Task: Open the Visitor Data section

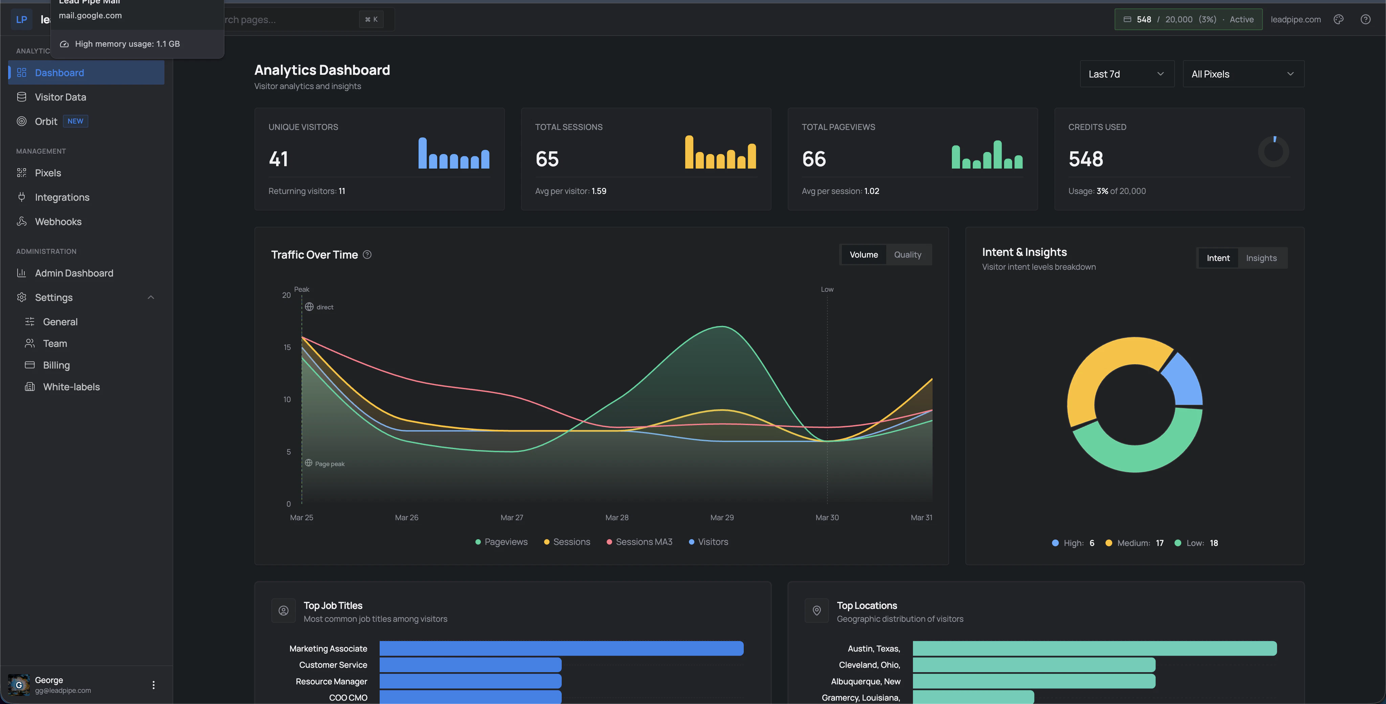Action: click(x=60, y=97)
